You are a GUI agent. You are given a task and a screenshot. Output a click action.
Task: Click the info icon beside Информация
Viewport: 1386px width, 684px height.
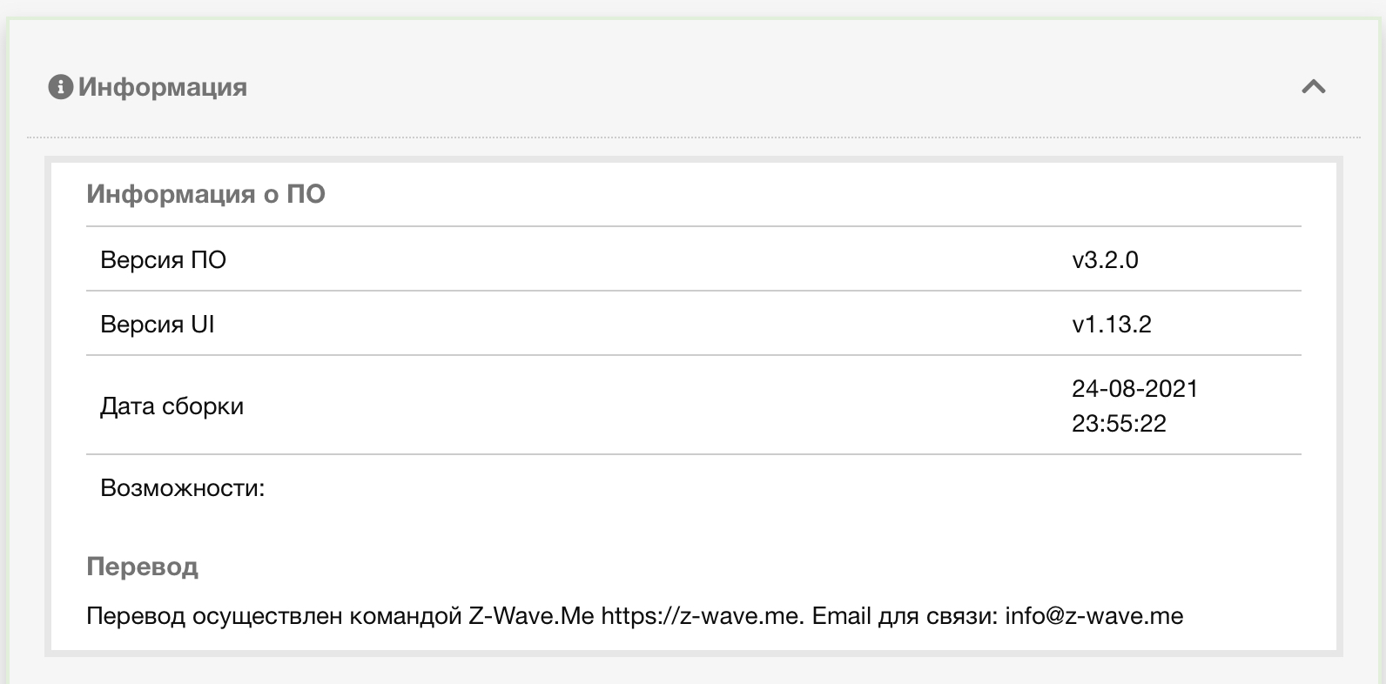60,87
